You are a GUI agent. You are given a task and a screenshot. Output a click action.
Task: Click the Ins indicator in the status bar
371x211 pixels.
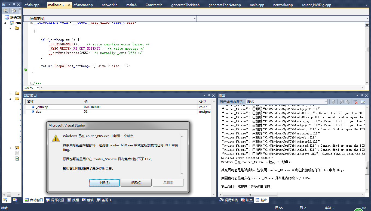(364, 208)
